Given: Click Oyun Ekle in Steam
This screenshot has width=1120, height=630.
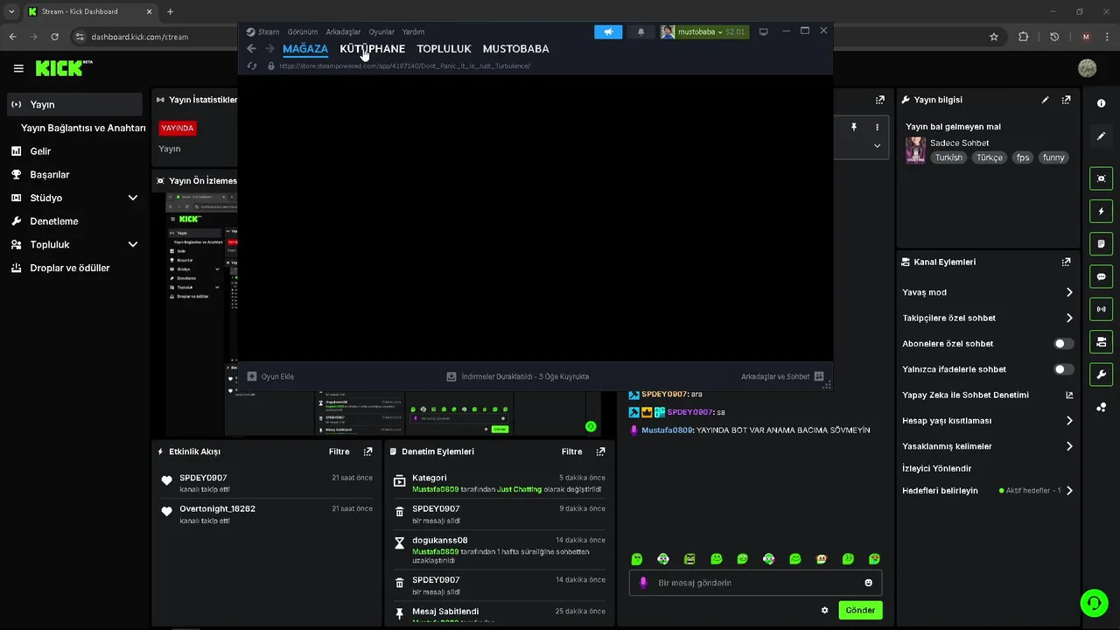Looking at the screenshot, I should pos(270,376).
